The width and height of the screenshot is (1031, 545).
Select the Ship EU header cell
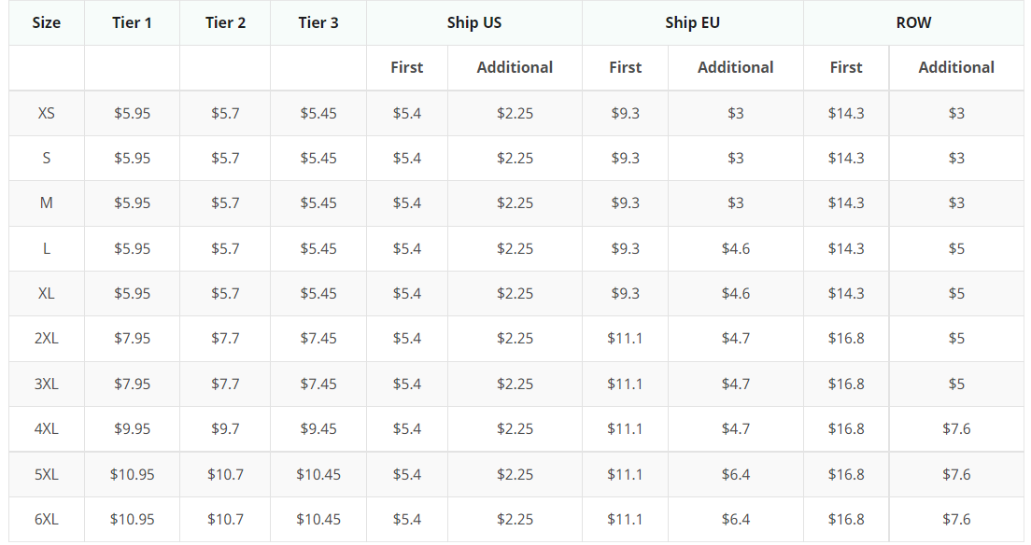coord(692,22)
